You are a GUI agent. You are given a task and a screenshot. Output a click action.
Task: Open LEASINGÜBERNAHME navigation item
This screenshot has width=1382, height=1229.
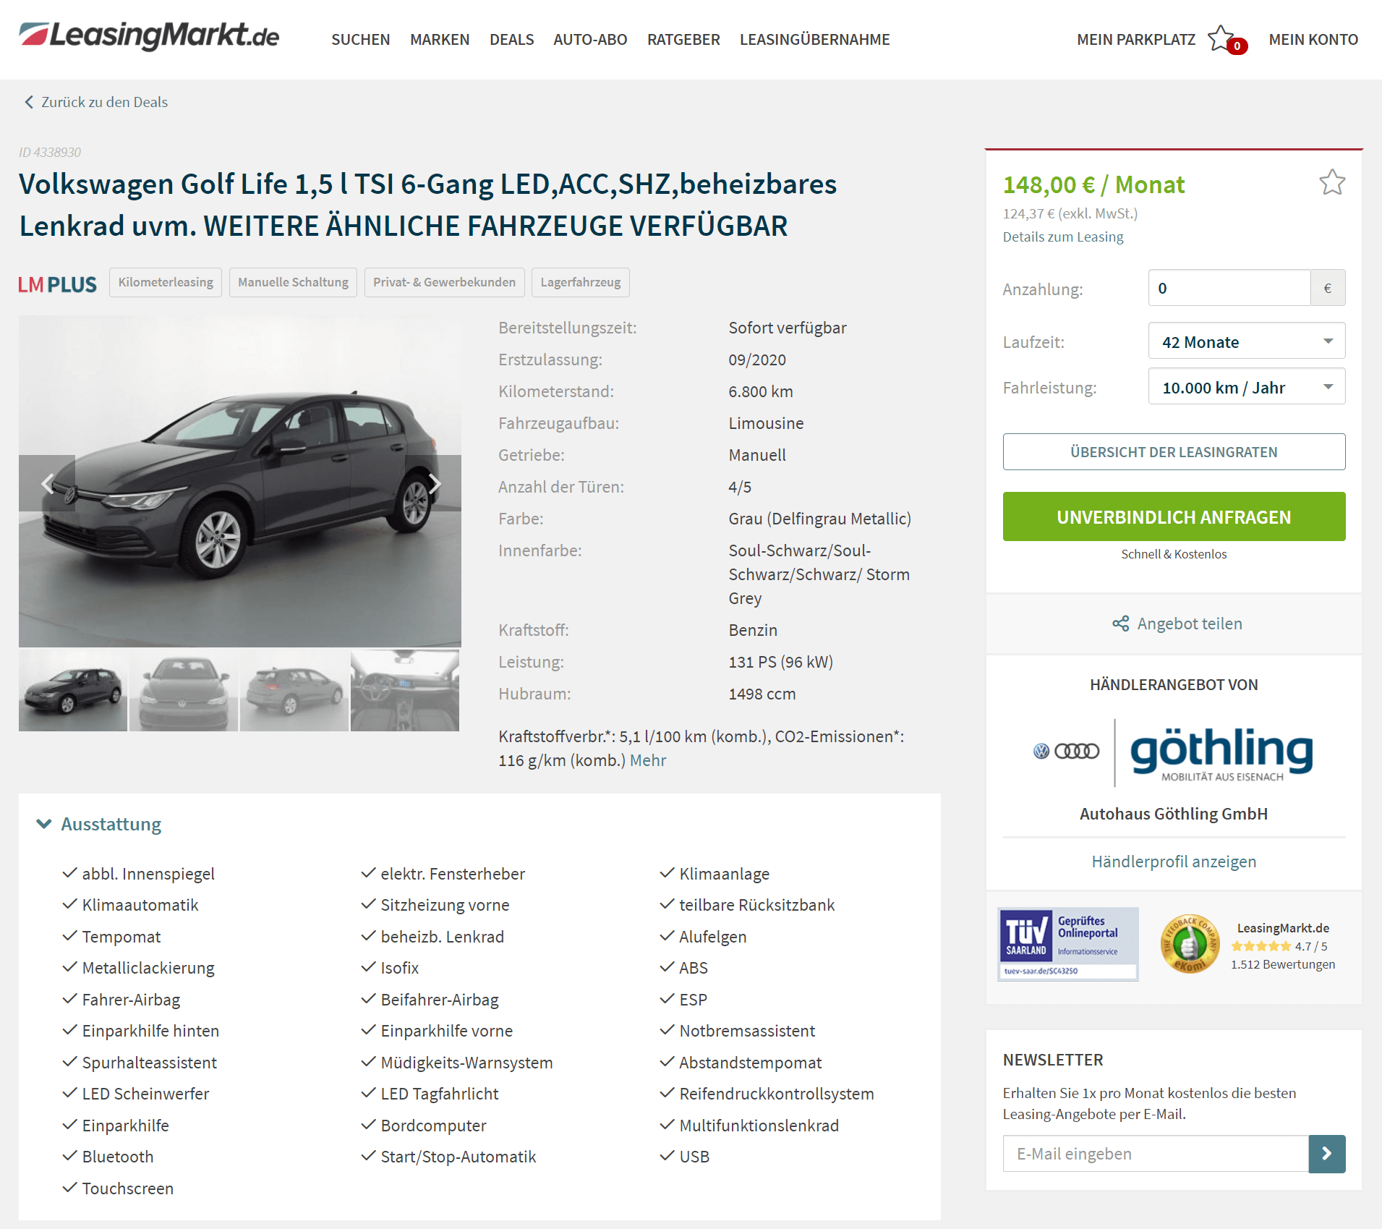coord(814,40)
